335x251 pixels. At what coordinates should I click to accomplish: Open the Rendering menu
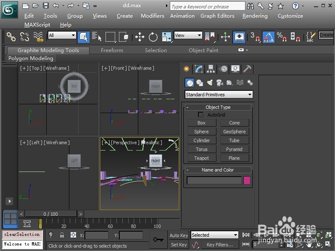pos(255,16)
